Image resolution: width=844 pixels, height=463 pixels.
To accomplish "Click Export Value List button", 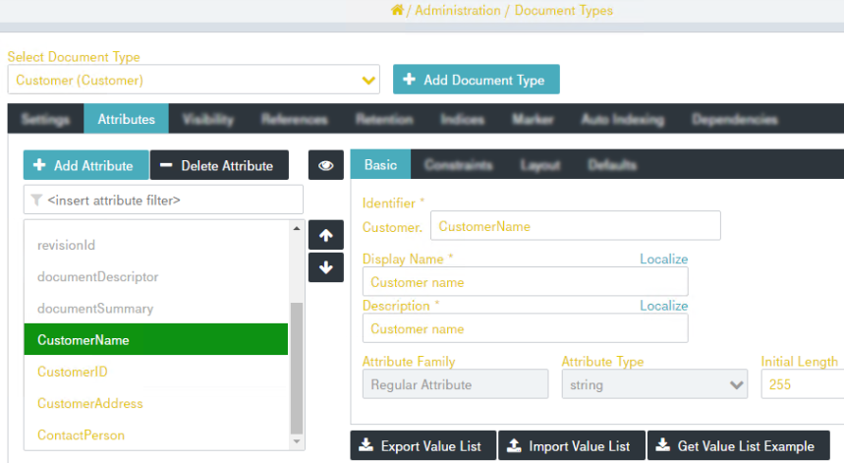I will [x=422, y=446].
